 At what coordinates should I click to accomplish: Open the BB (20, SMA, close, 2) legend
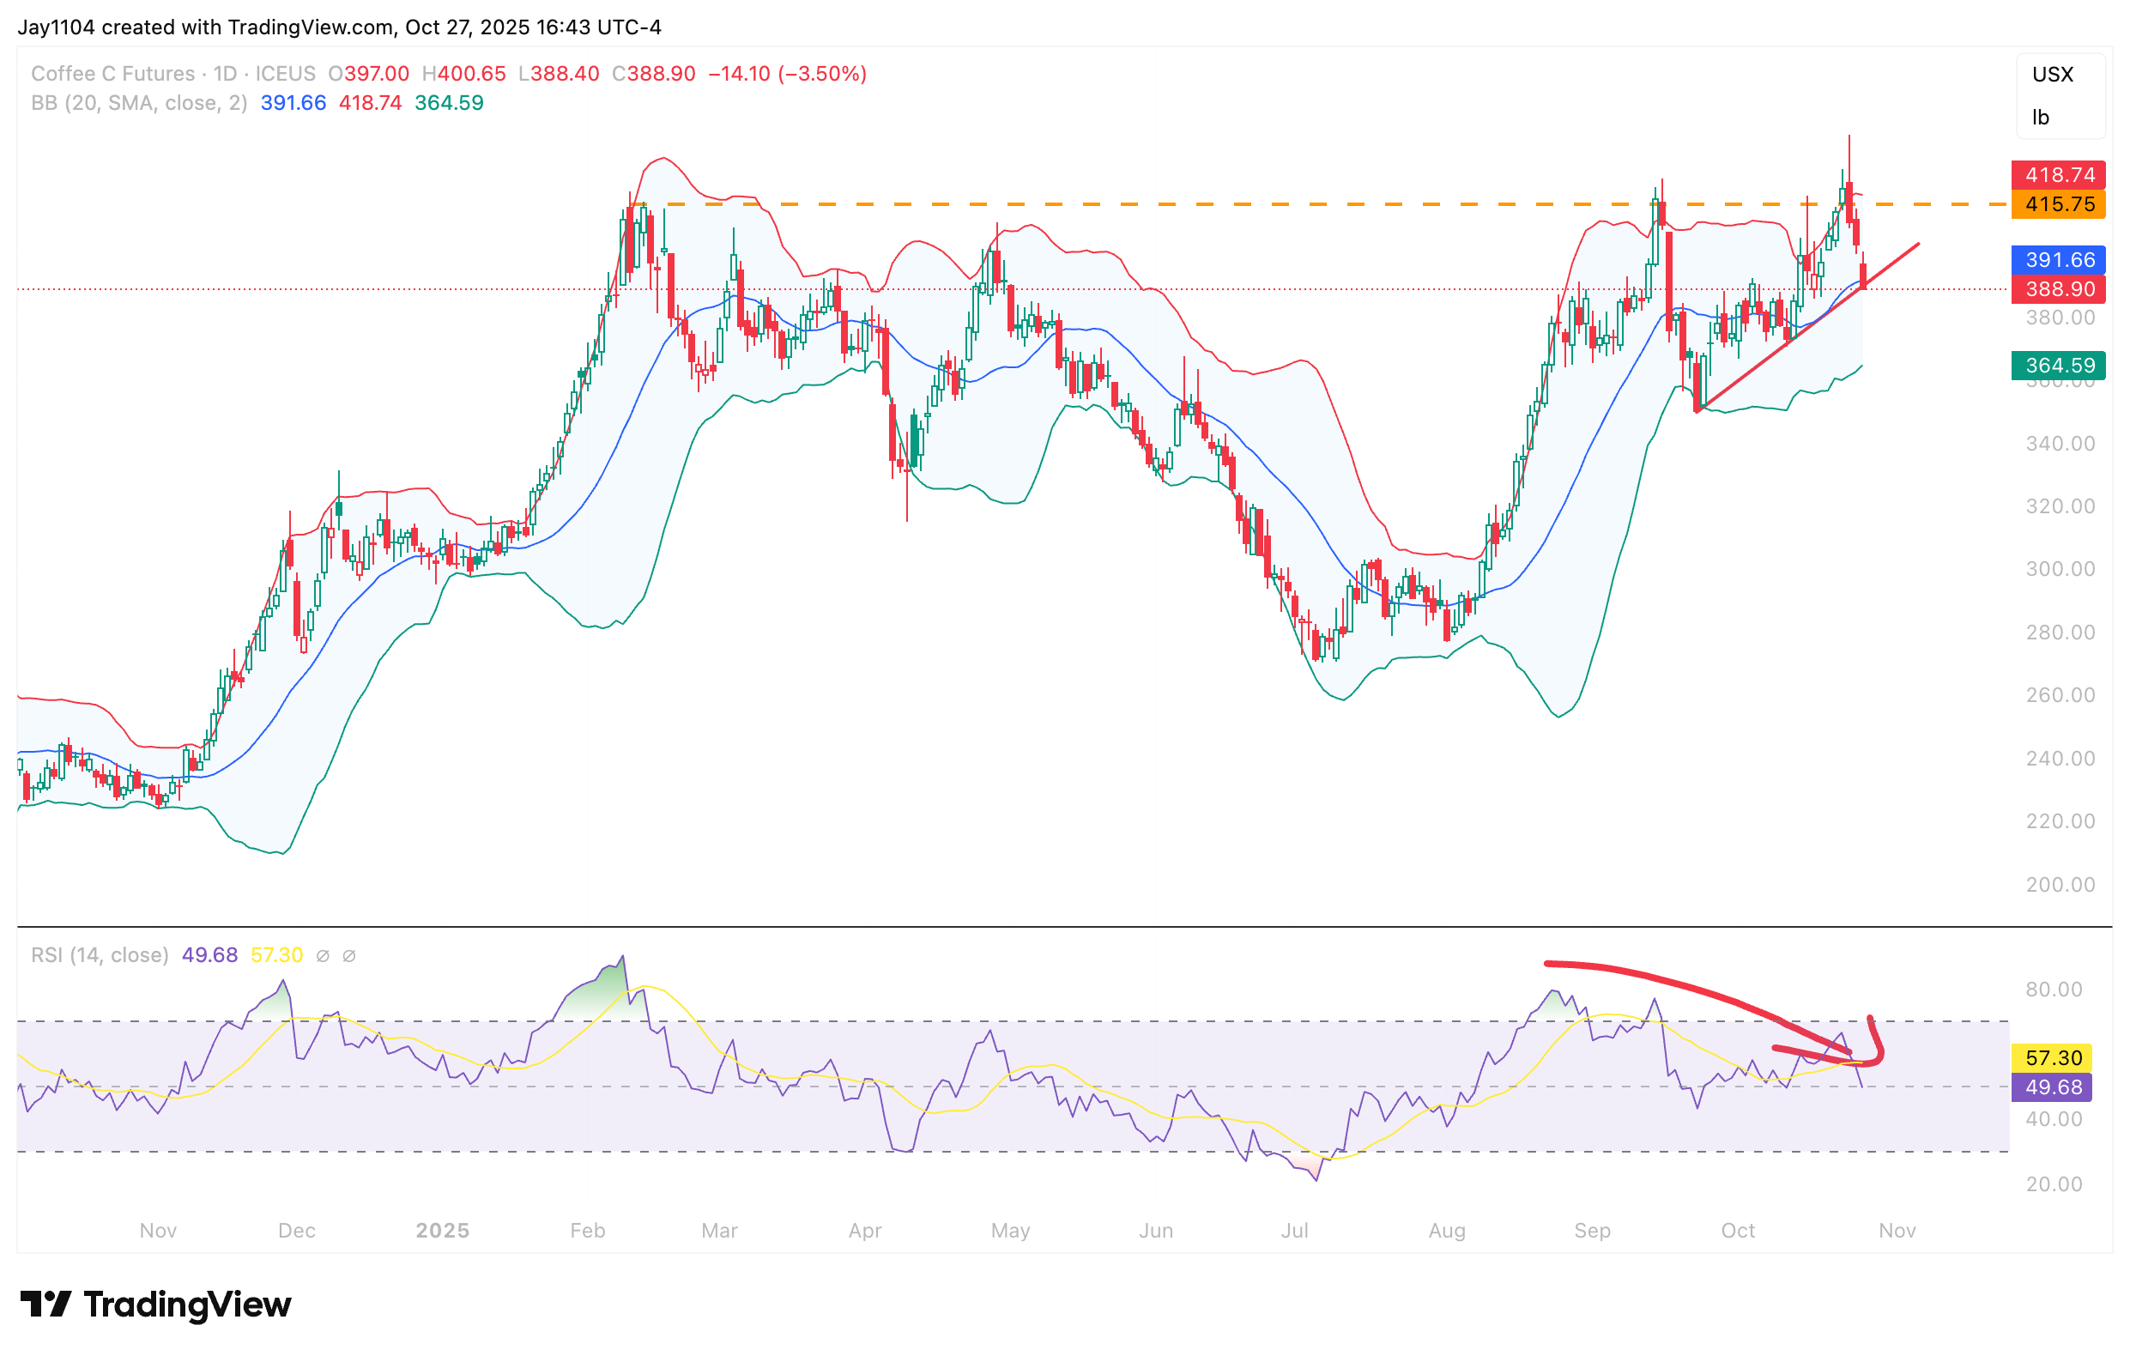pyautogui.click(x=139, y=103)
